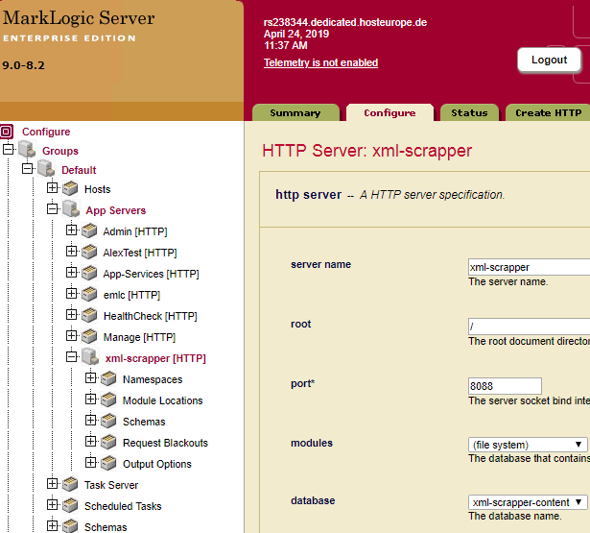Click the HealthCheck [HTTP] package icon

89,315
